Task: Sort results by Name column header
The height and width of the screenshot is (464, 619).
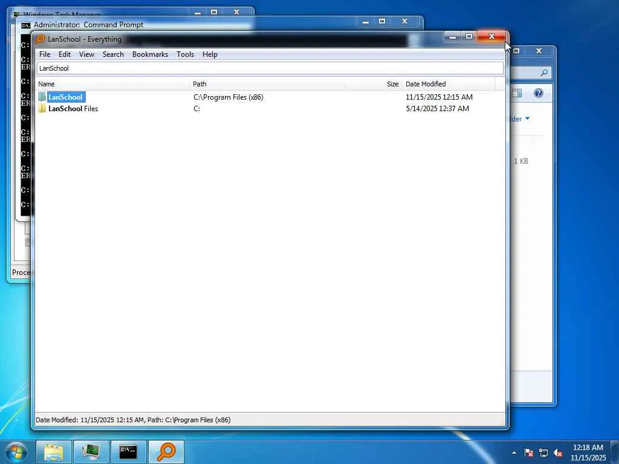Action: pos(112,84)
